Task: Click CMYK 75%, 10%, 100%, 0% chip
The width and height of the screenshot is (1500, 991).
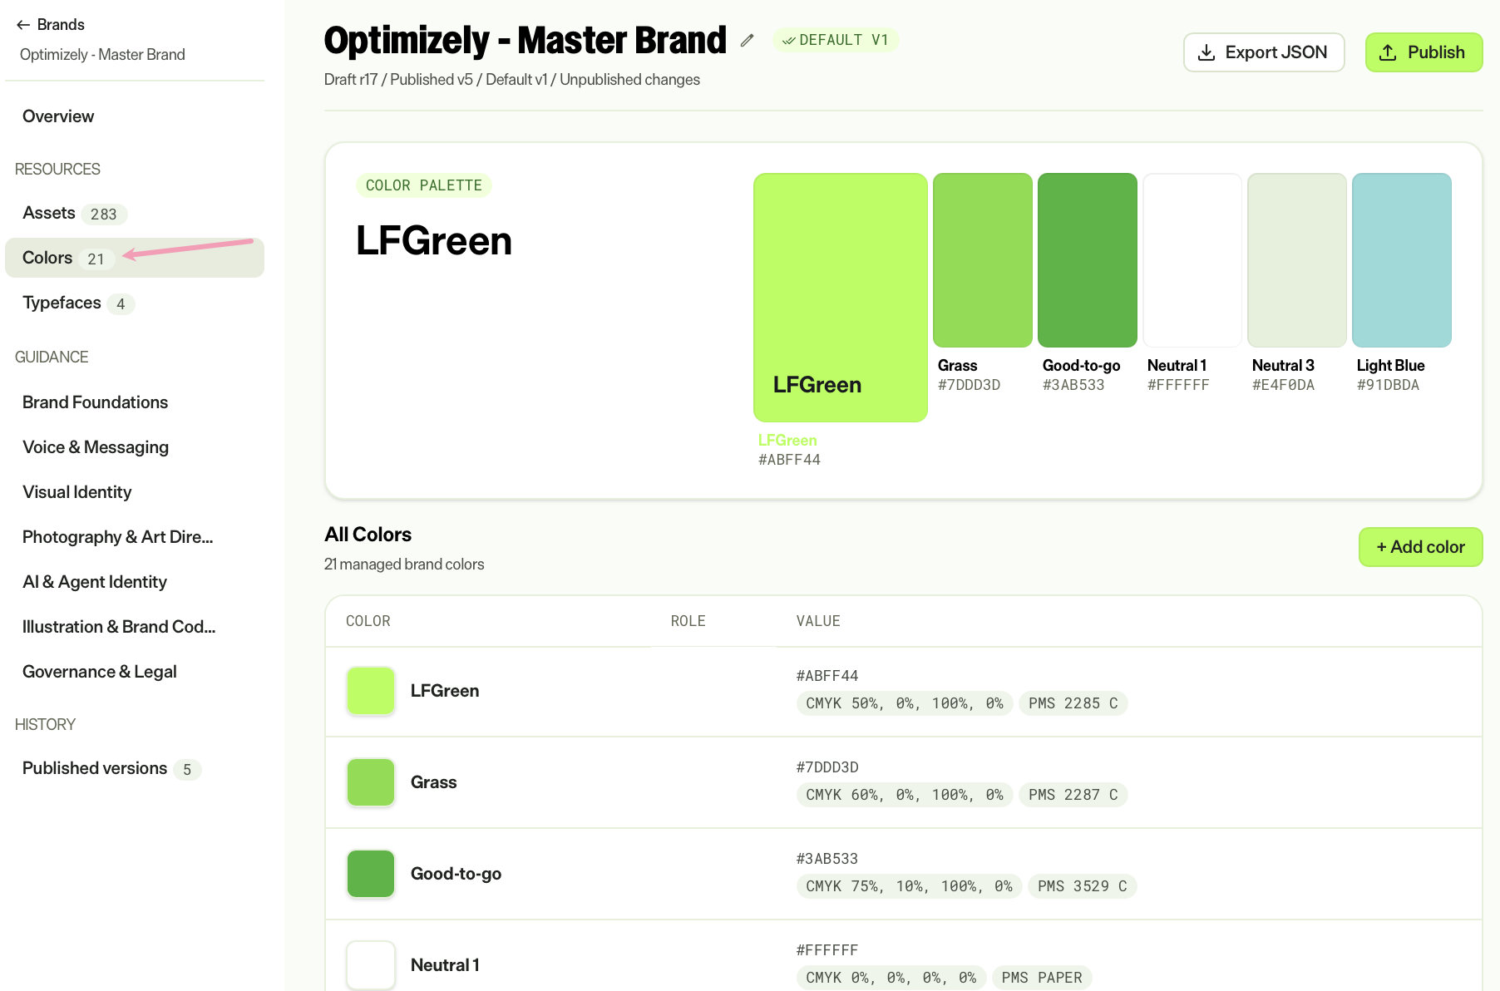Action: (909, 886)
